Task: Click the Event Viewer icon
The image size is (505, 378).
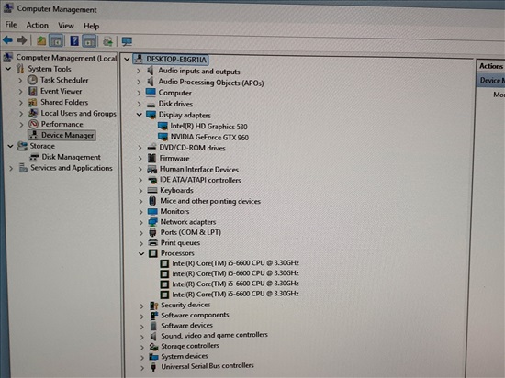Action: point(32,91)
